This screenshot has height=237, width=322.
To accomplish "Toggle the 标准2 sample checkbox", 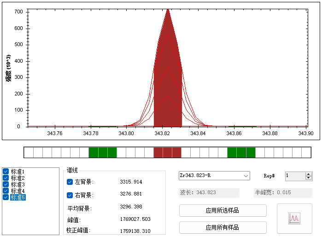I will tap(6, 178).
